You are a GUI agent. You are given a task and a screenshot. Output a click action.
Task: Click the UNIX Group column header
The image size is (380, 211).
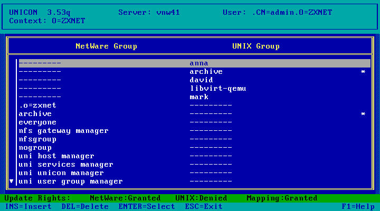256,46
